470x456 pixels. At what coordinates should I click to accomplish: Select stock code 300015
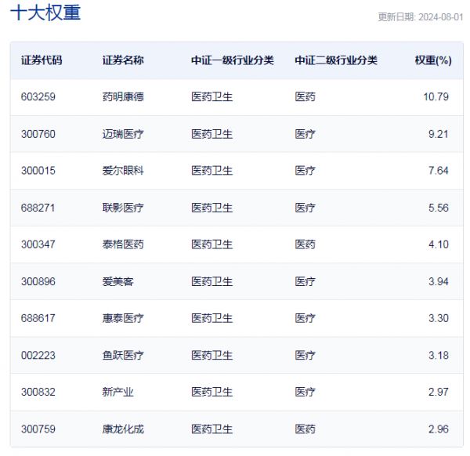(x=38, y=171)
